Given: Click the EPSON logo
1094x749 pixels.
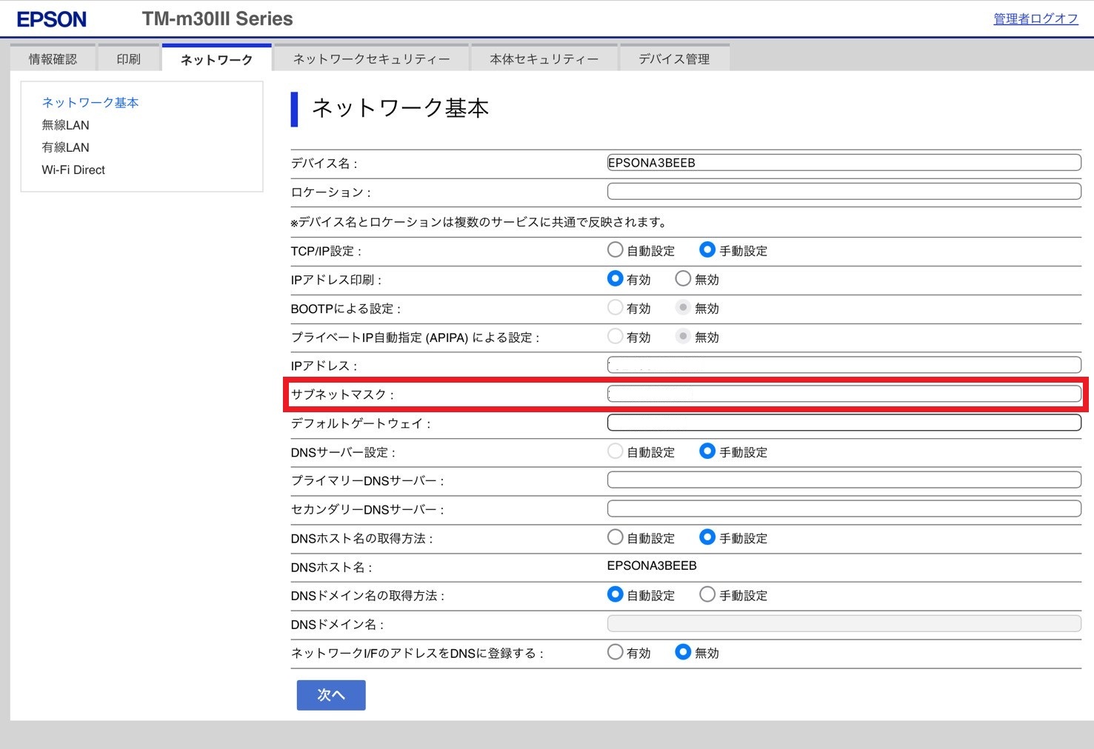Looking at the screenshot, I should 52,19.
